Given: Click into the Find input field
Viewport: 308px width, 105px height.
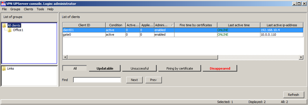Looking at the screenshot, I should tap(97, 80).
